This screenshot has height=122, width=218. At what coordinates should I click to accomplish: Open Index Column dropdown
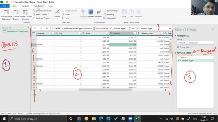(x=48, y=14)
